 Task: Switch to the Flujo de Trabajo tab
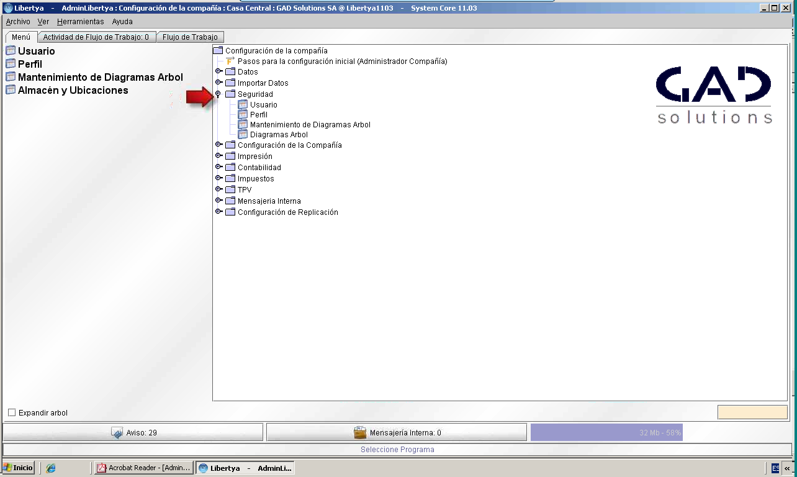click(190, 37)
